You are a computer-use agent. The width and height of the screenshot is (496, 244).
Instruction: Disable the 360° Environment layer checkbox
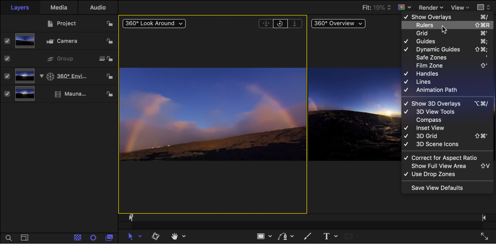tap(7, 76)
